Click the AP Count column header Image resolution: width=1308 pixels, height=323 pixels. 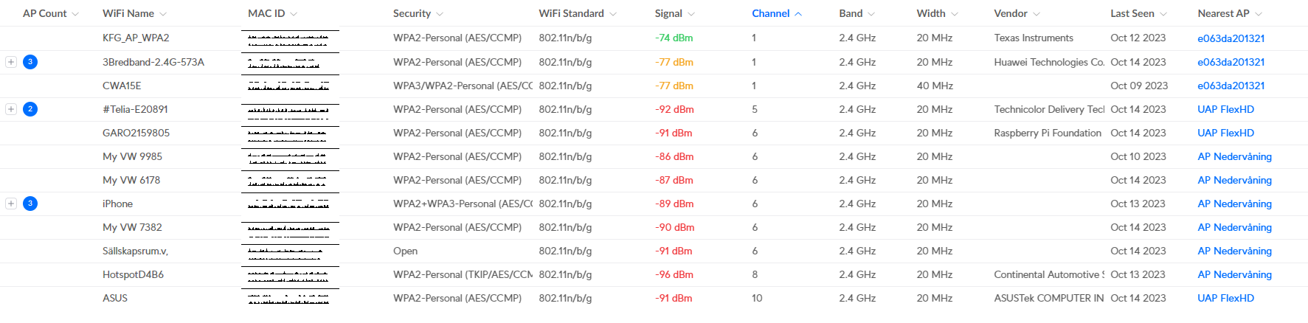45,13
